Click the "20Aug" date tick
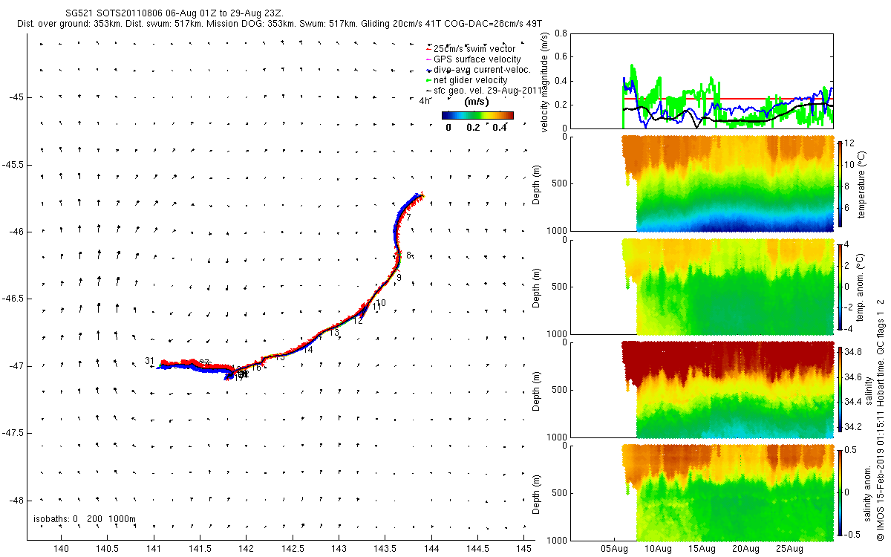 (746, 550)
